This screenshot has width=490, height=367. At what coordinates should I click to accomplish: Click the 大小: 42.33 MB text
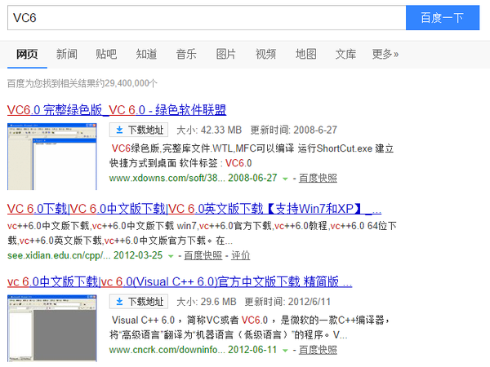209,130
